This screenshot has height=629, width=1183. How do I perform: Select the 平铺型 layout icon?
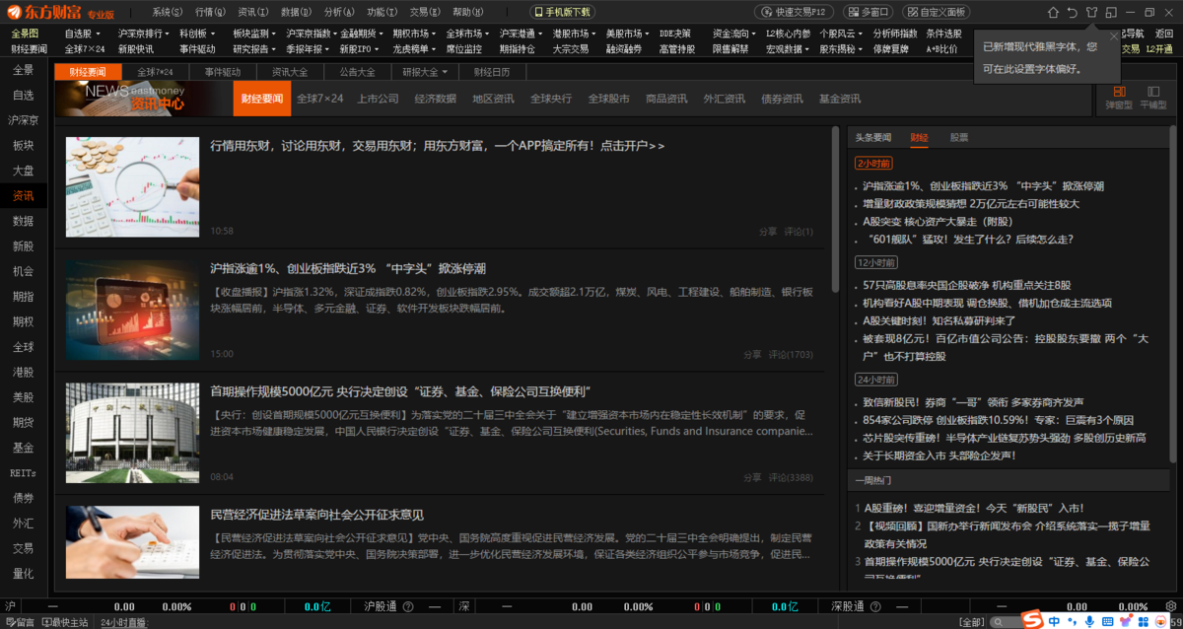pyautogui.click(x=1152, y=97)
